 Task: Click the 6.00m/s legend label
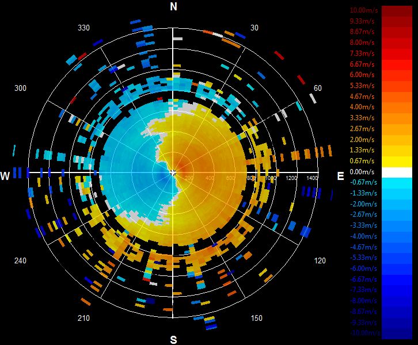(362, 75)
